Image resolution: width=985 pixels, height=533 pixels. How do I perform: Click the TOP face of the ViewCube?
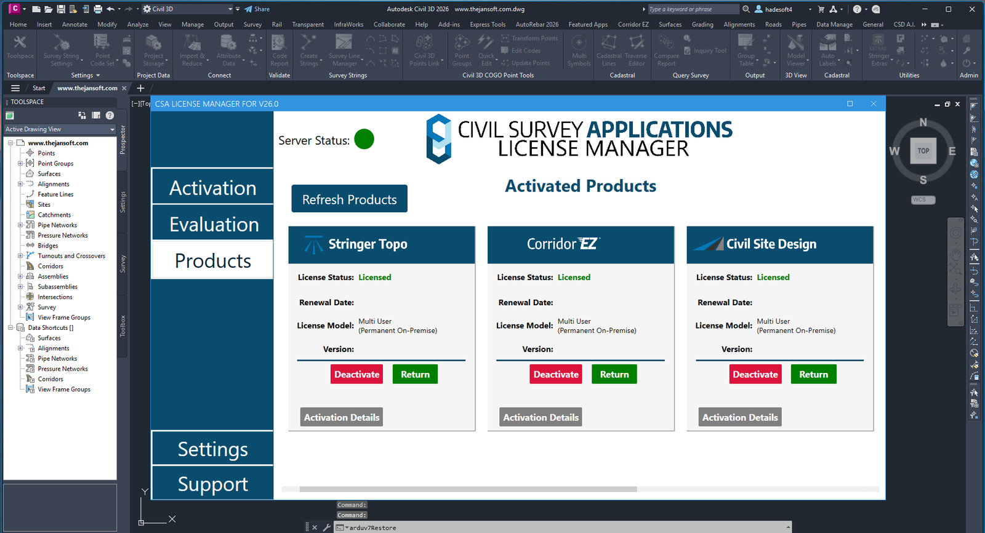(923, 151)
